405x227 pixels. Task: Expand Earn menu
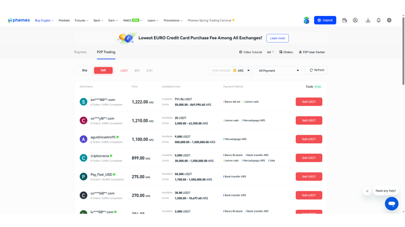coord(113,20)
